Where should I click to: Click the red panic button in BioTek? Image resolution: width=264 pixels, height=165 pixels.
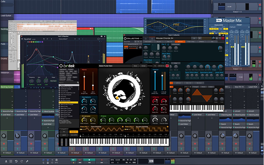click(x=167, y=66)
